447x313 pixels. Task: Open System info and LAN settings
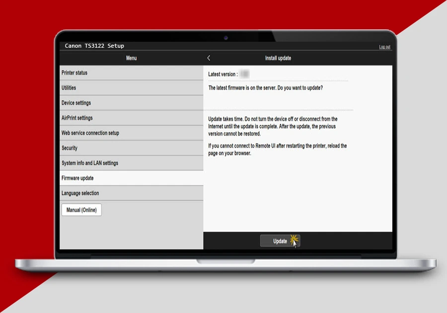coord(132,163)
